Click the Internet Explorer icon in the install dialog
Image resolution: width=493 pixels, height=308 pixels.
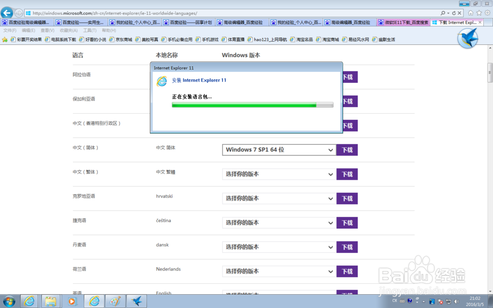(162, 81)
